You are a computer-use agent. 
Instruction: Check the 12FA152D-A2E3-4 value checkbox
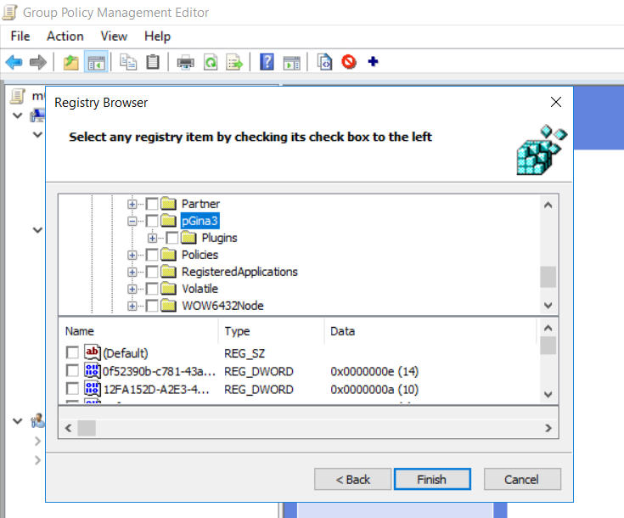pyautogui.click(x=72, y=389)
